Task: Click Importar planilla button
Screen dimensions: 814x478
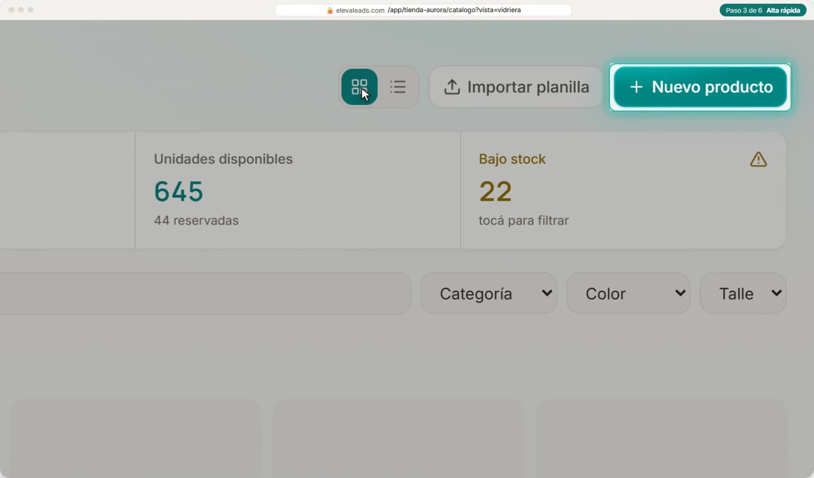Action: point(517,87)
